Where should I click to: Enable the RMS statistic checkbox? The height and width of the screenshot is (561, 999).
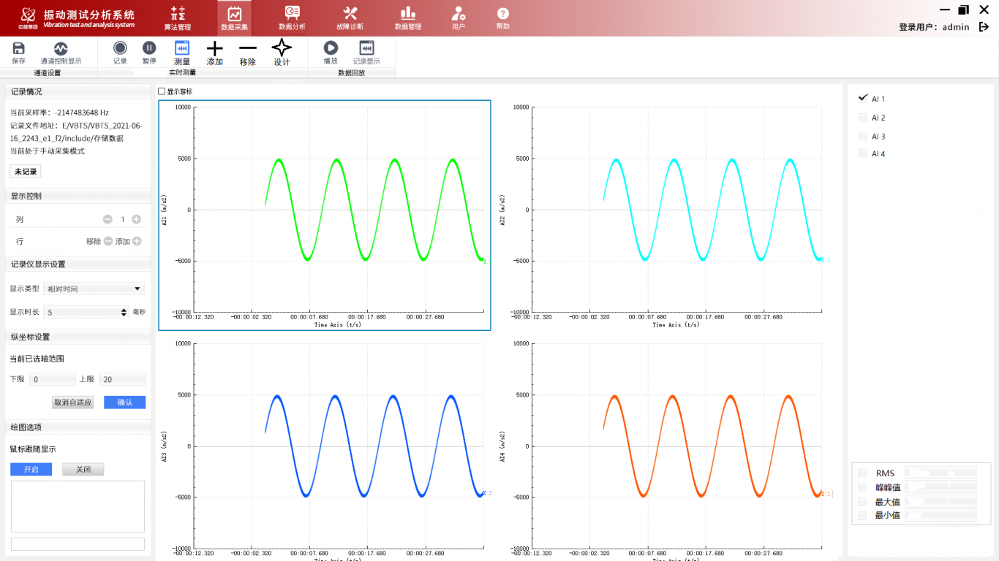[862, 473]
